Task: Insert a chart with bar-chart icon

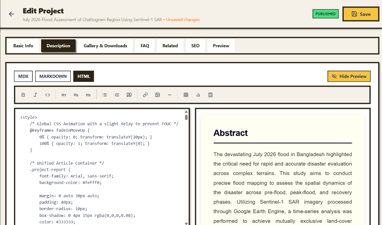Action: coord(198,95)
